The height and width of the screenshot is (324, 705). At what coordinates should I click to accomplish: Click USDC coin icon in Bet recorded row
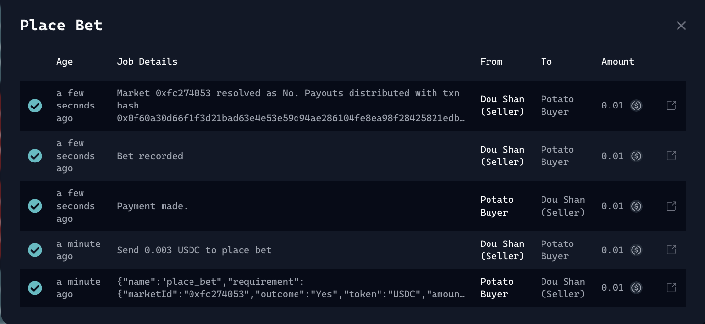tap(636, 156)
